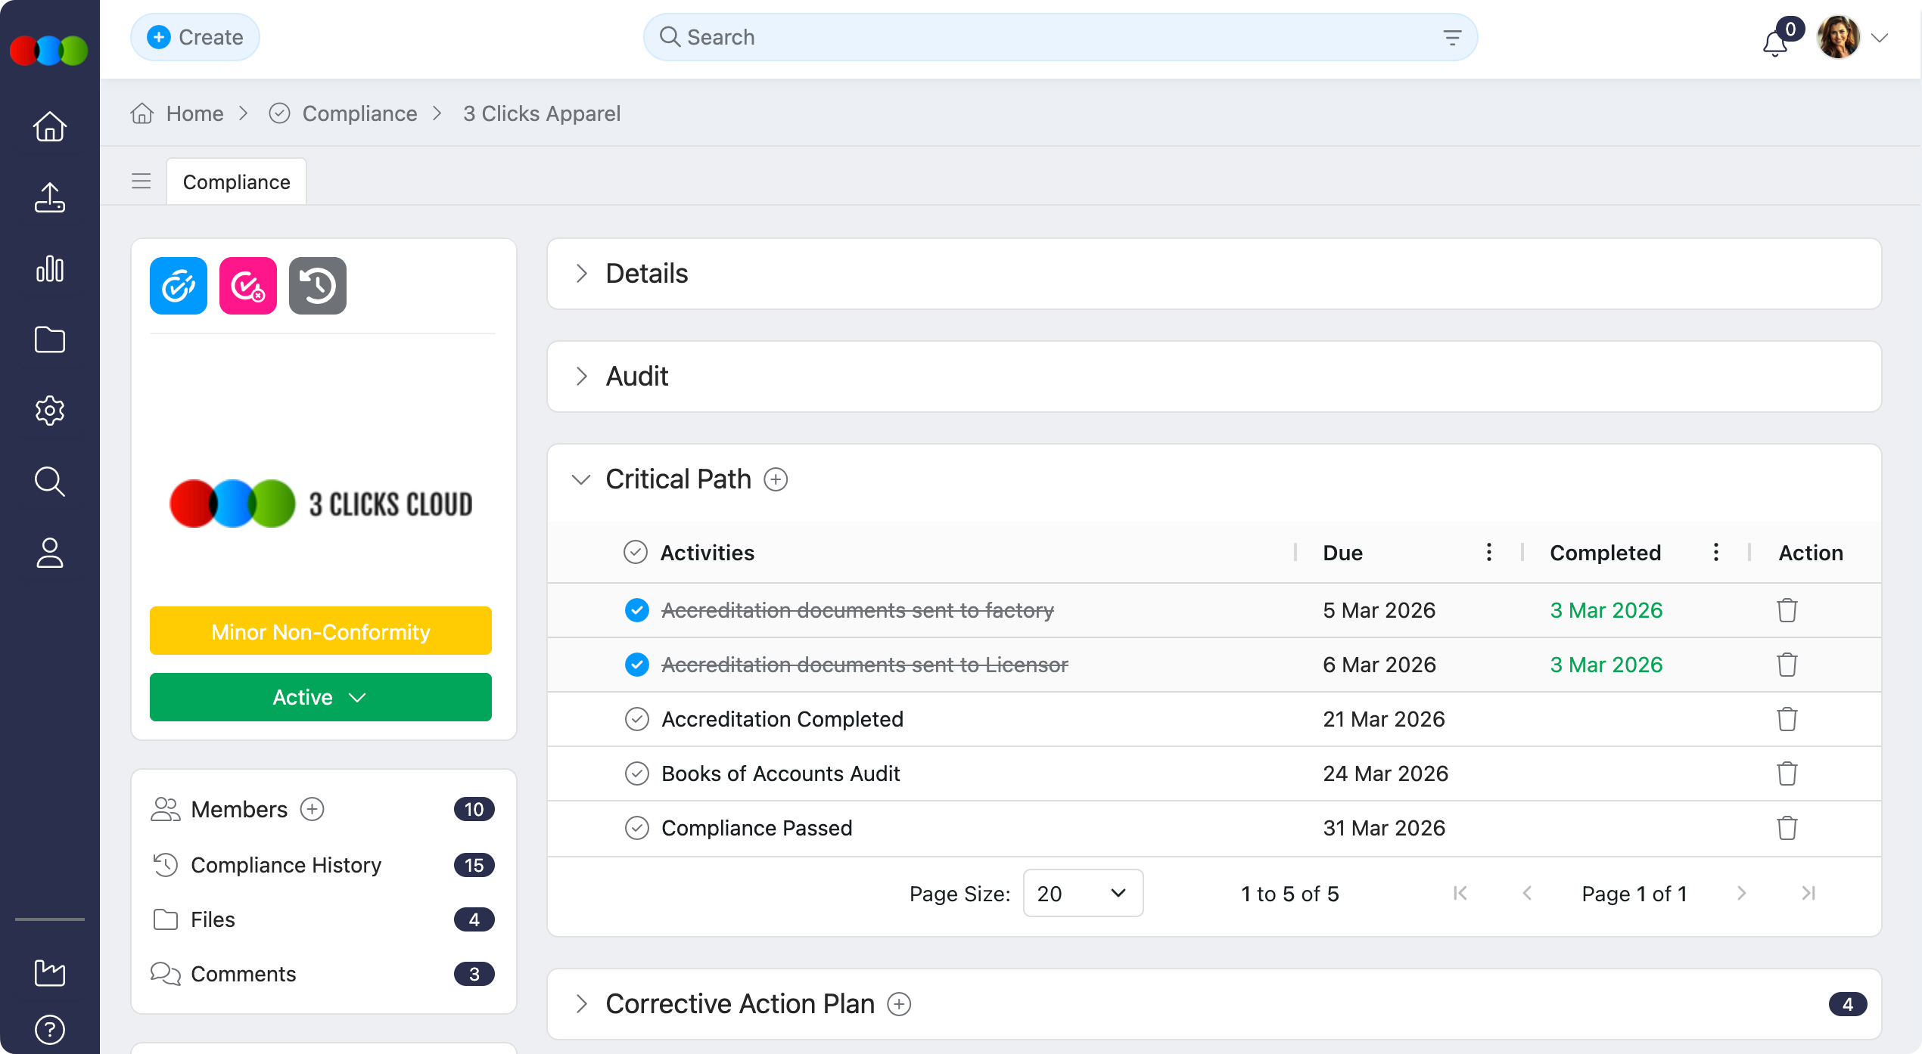Open the files folder icon in sidebar
Image resolution: width=1922 pixels, height=1054 pixels.
pos(49,339)
